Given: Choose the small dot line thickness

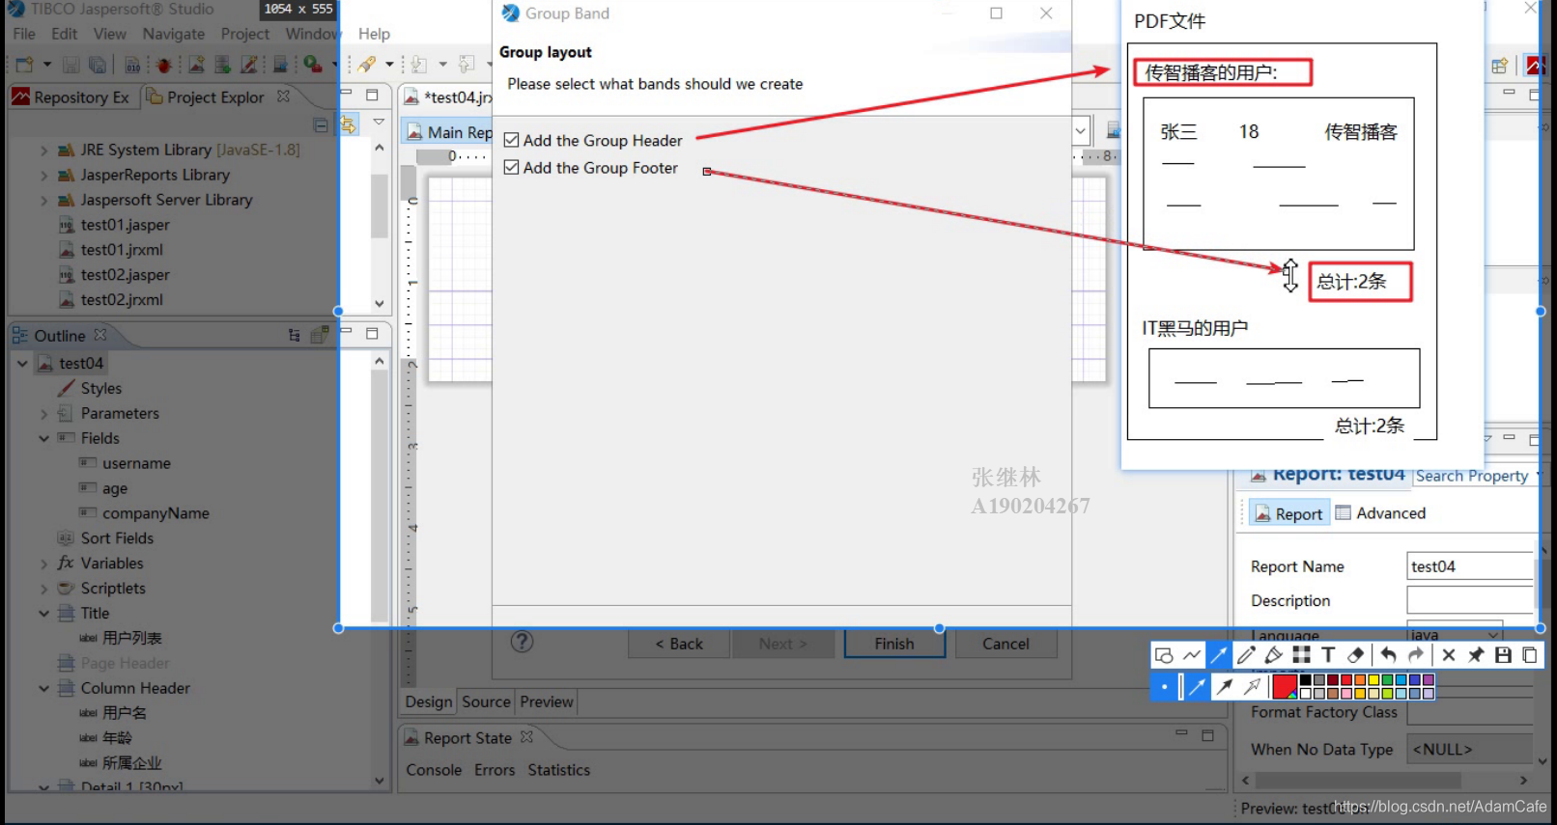Looking at the screenshot, I should click(x=1164, y=686).
